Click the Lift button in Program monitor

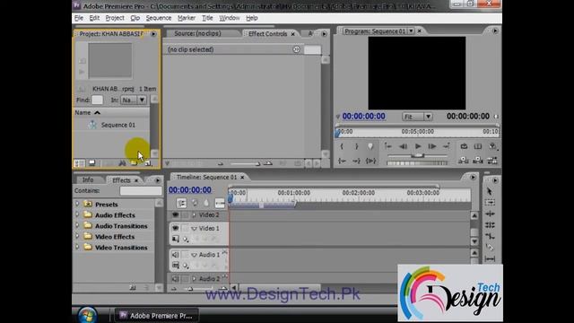pos(464,161)
